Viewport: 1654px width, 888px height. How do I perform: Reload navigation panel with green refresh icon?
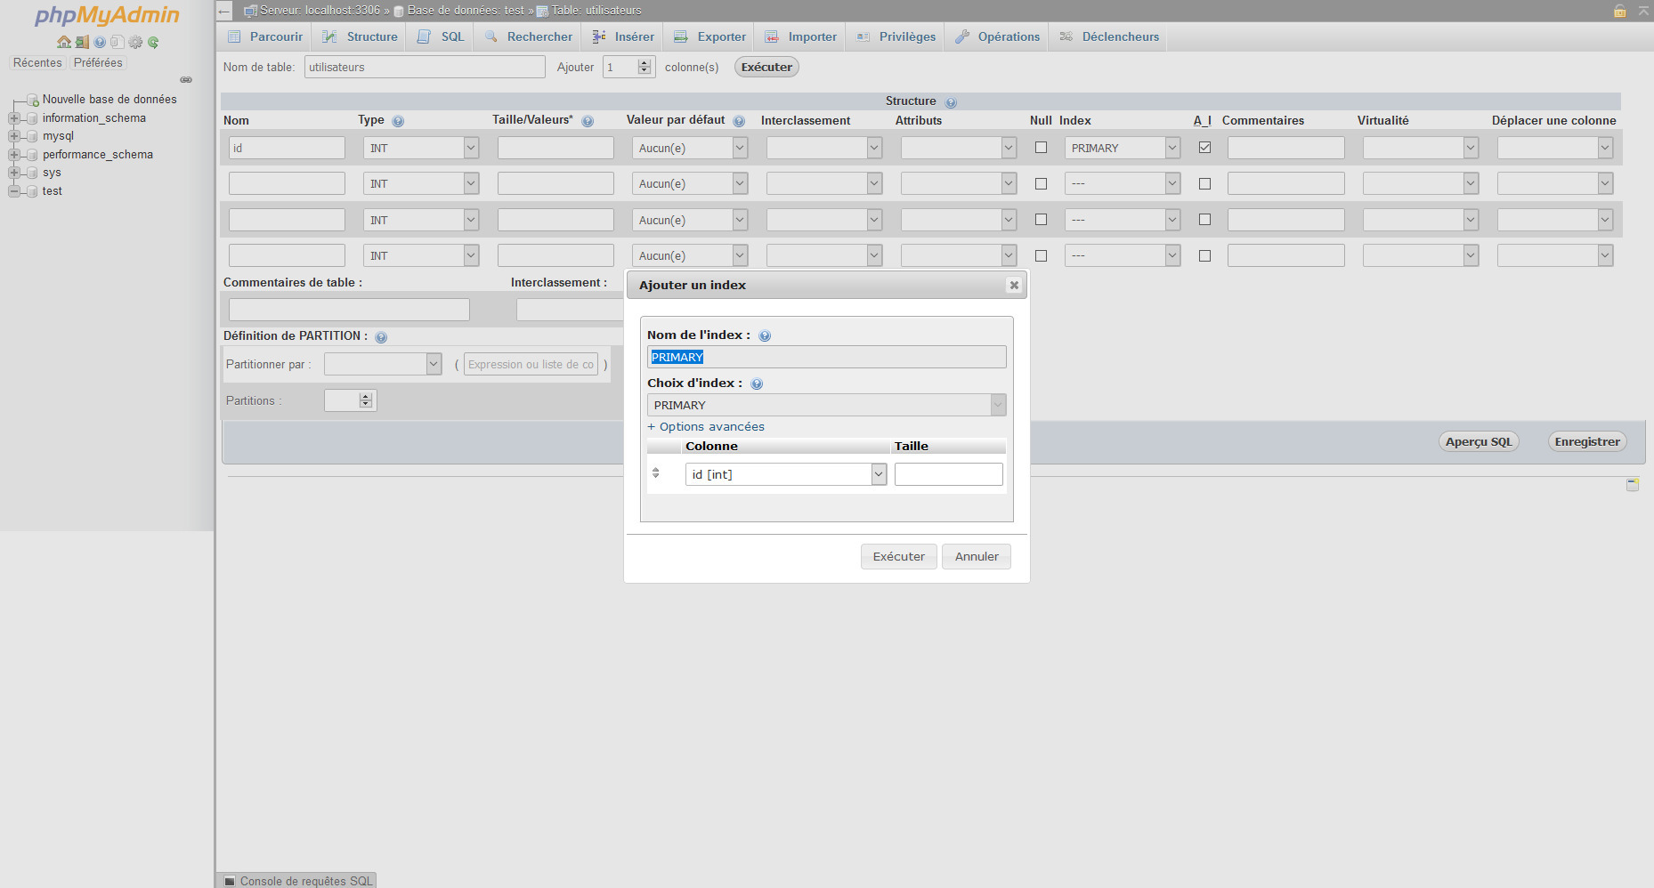click(153, 42)
